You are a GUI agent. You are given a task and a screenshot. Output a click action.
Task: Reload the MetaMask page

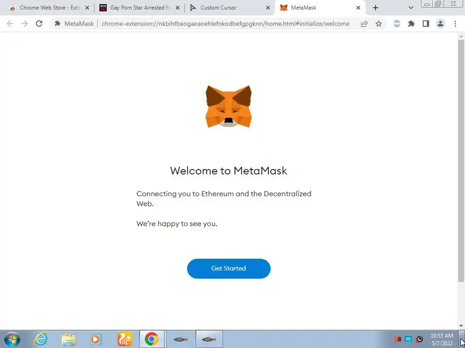coord(39,24)
